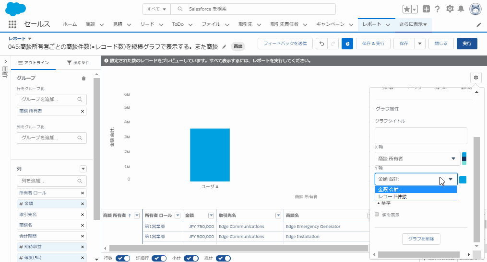
Task: Switch to the 検索条件 tab
Action: pyautogui.click(x=78, y=63)
